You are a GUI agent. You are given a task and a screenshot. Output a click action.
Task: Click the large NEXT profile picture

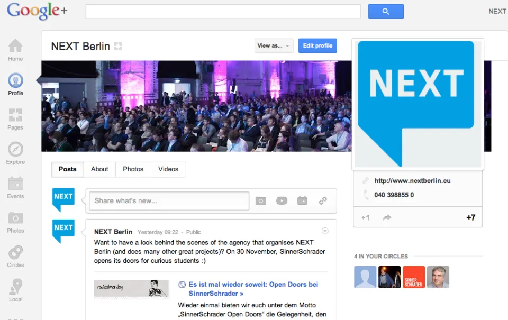click(418, 104)
